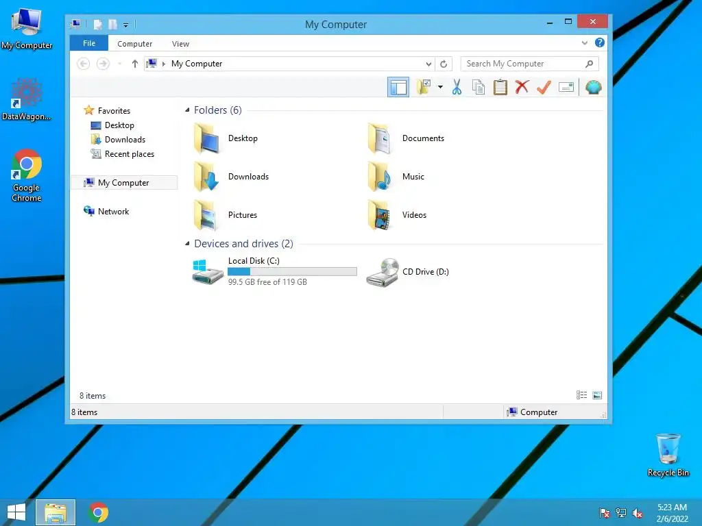
Task: Collapse the Devices and drives group
Action: (188, 244)
